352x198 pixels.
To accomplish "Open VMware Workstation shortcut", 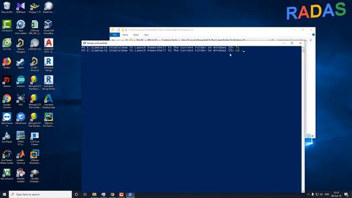I will click(35, 157).
